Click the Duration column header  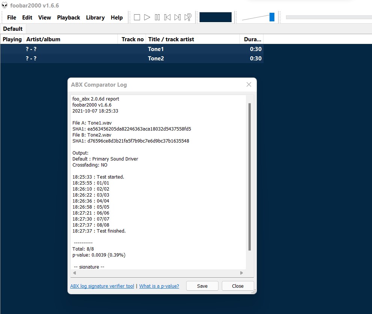(x=252, y=39)
